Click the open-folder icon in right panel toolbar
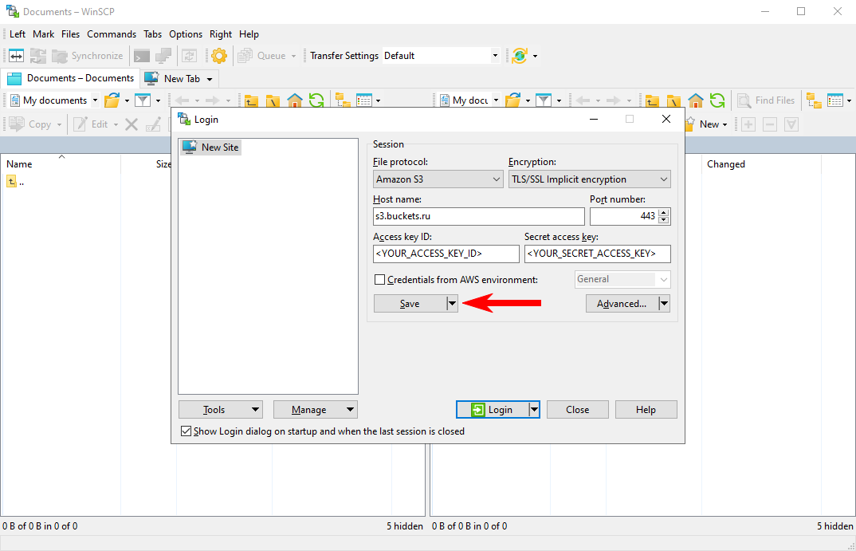 pos(513,100)
